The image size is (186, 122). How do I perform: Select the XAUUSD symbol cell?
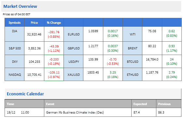[x=74, y=75]
